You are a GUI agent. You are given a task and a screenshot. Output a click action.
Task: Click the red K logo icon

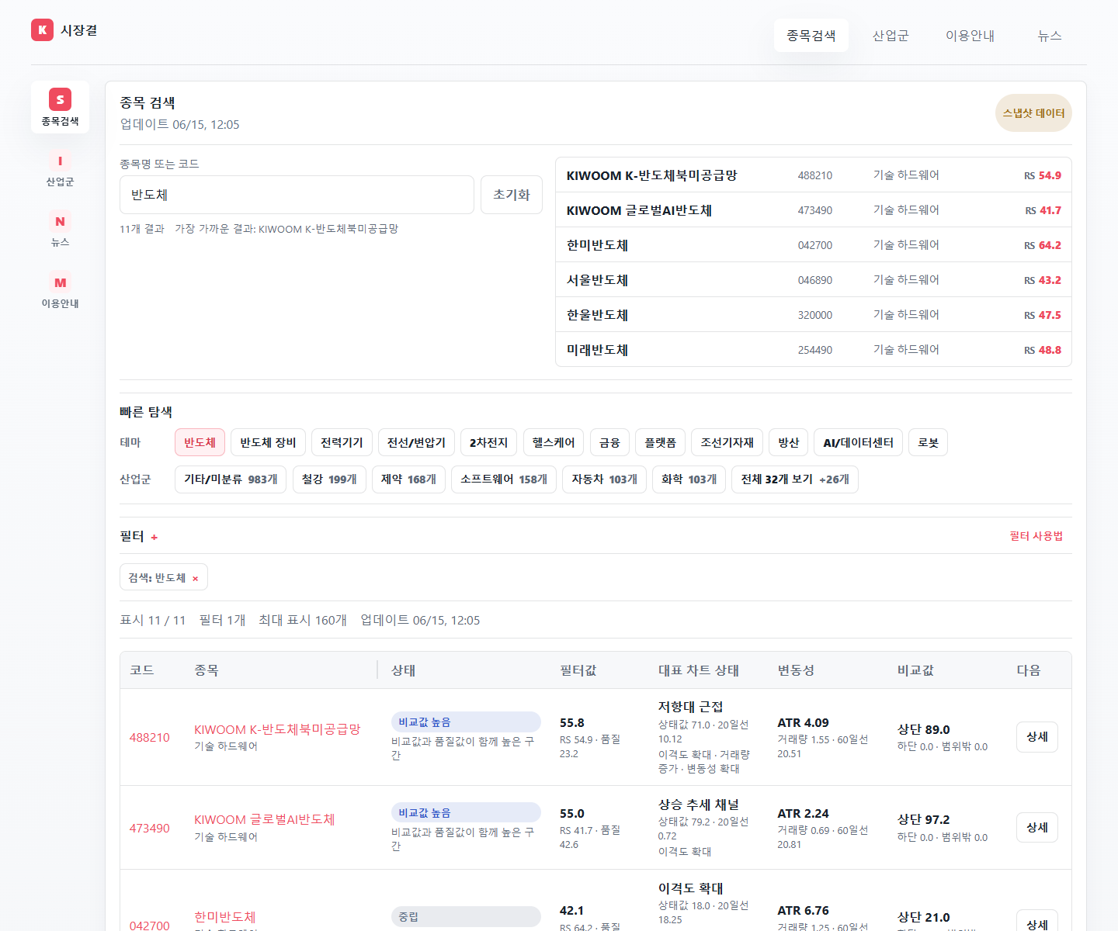point(42,29)
